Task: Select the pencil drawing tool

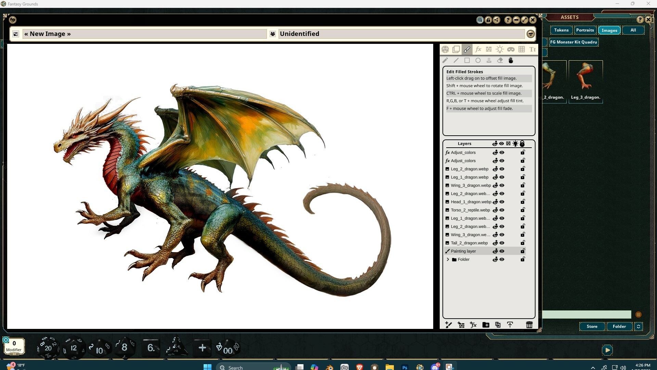Action: click(x=445, y=60)
